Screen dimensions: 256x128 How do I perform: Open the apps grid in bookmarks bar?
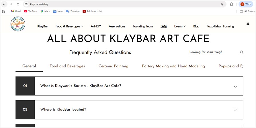pyautogui.click(x=4, y=11)
